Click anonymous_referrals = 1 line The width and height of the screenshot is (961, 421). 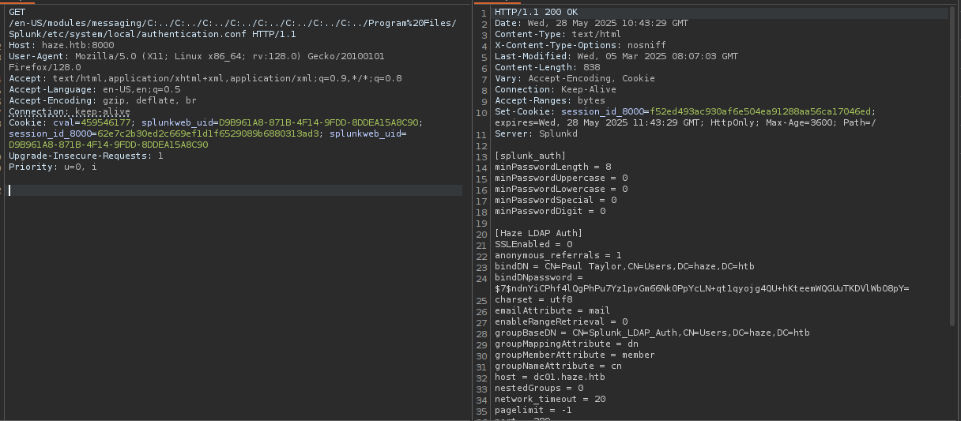[558, 256]
